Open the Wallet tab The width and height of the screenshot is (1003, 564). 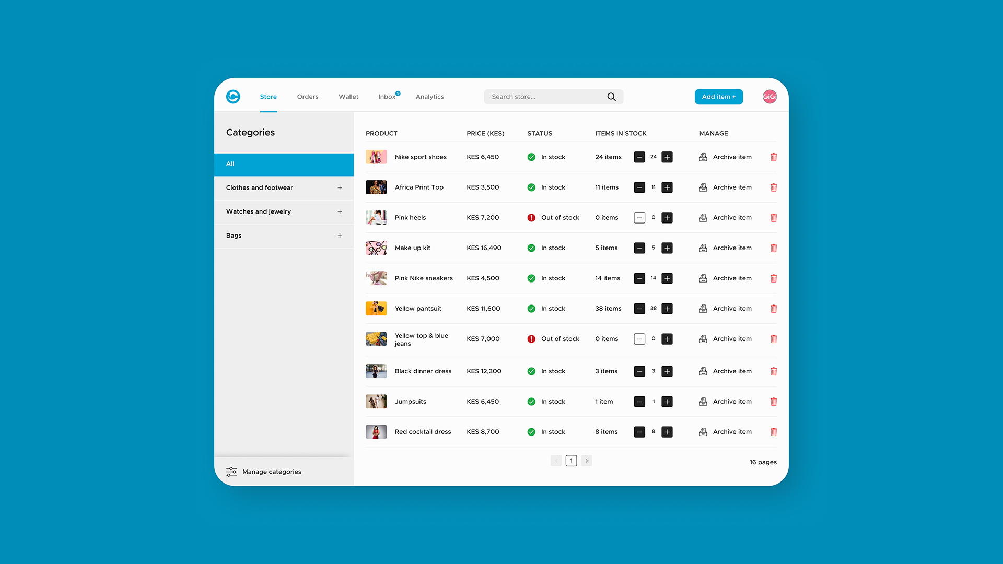pos(348,97)
